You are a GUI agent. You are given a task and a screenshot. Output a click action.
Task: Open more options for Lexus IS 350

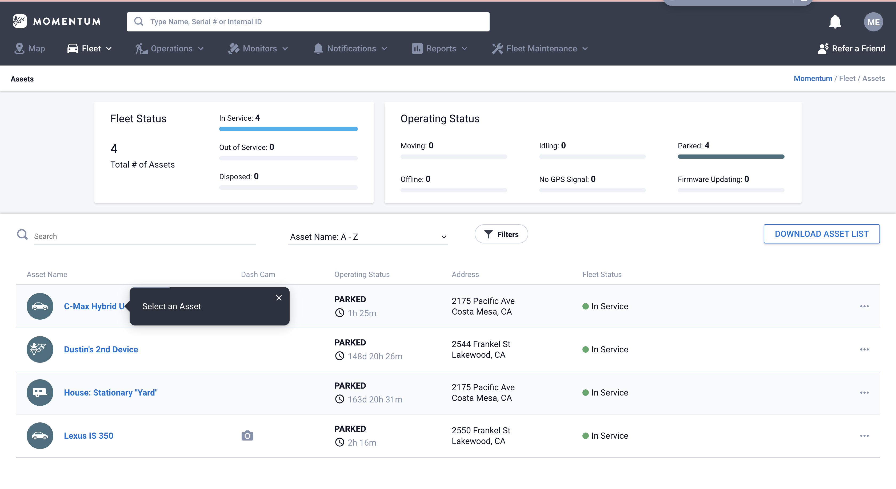tap(864, 435)
